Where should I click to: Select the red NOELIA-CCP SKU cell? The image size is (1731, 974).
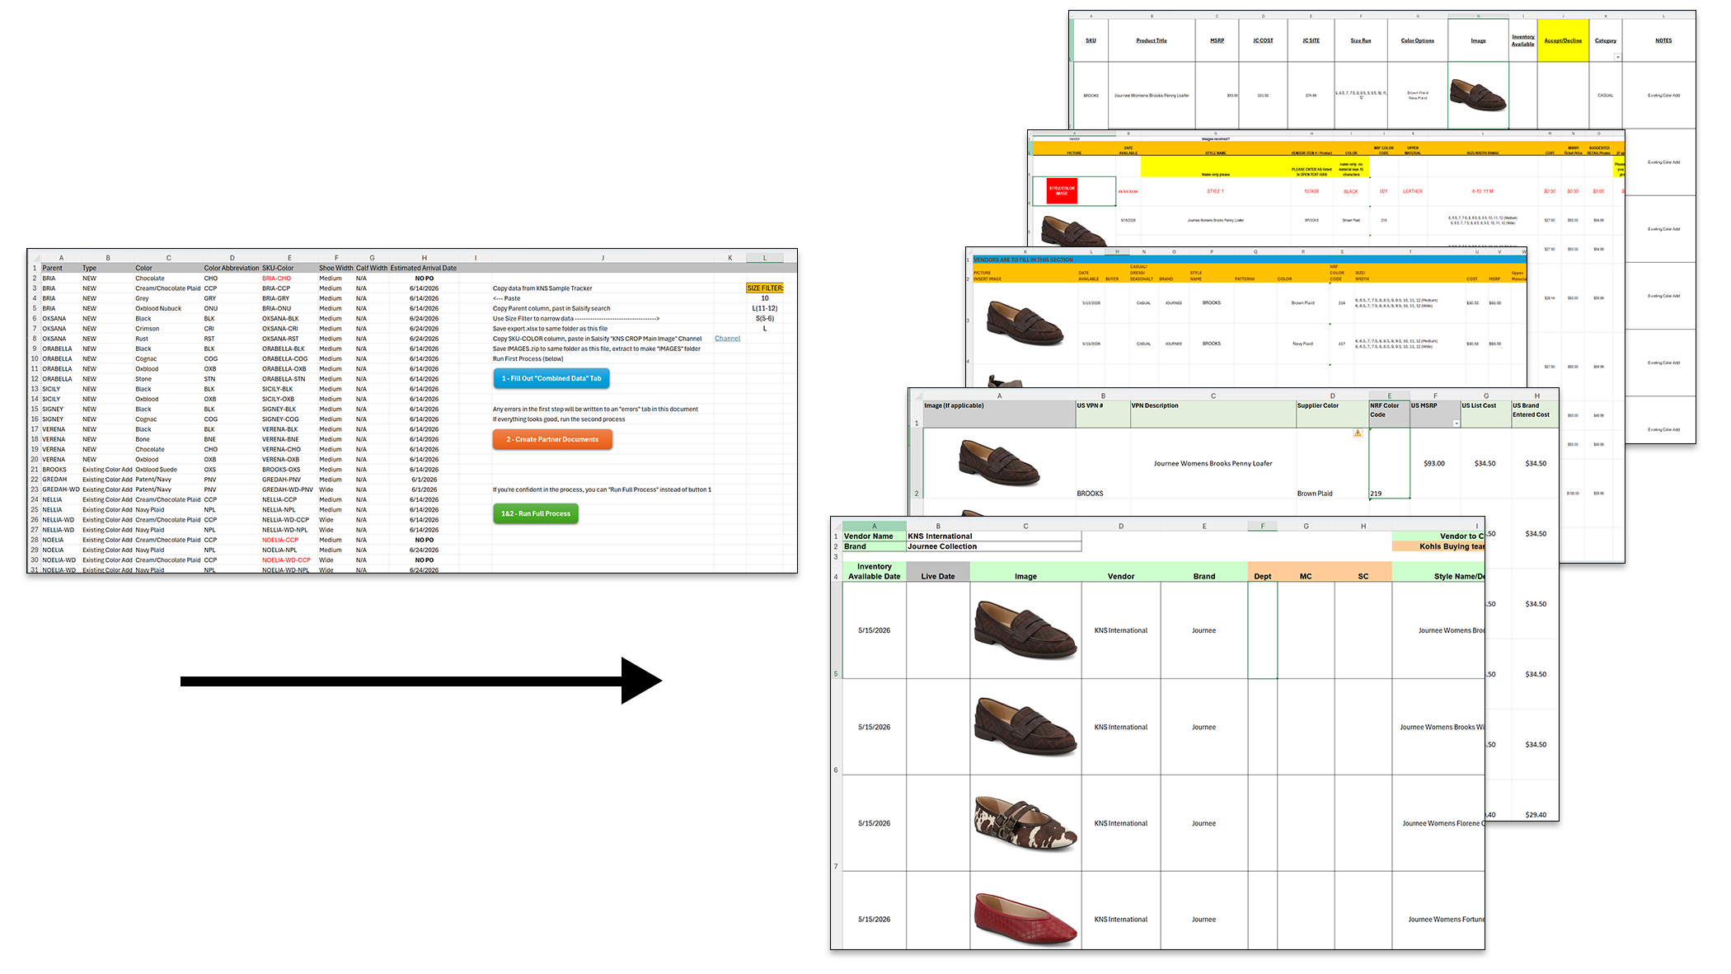click(289, 540)
